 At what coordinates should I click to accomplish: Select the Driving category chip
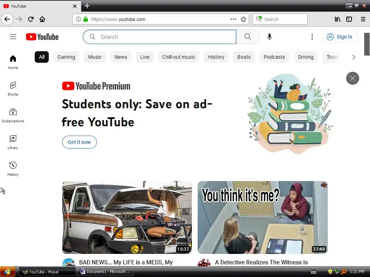[x=306, y=57]
